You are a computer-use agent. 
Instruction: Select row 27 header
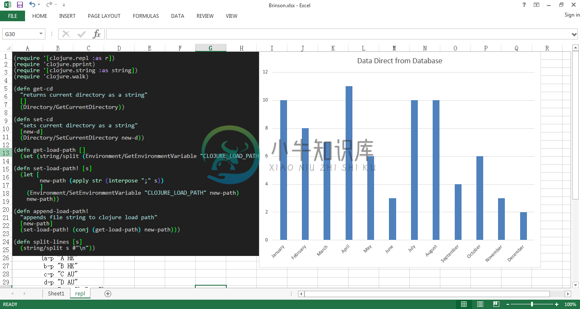[x=6, y=266]
